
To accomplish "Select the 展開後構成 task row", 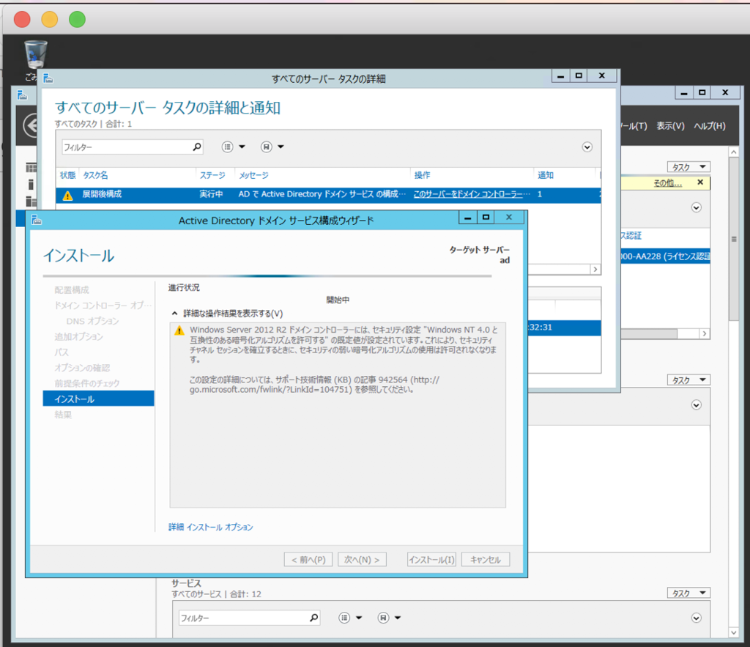I will point(328,194).
